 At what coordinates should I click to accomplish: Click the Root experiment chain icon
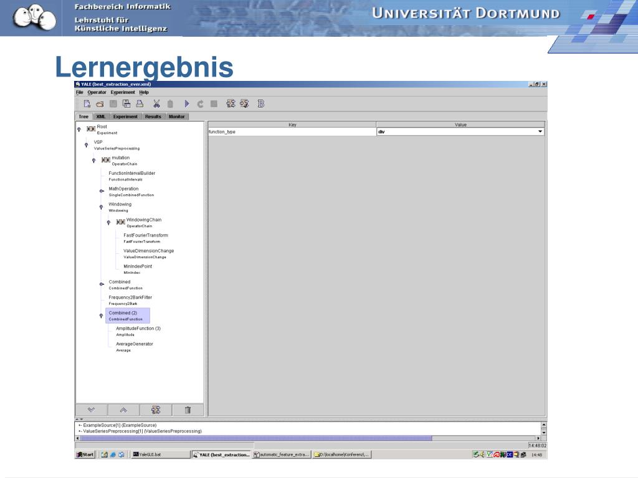click(x=91, y=129)
